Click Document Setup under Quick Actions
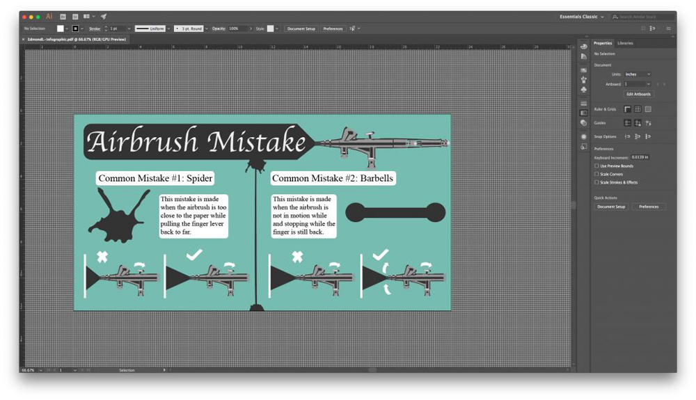This screenshot has width=696, height=400. click(x=611, y=207)
